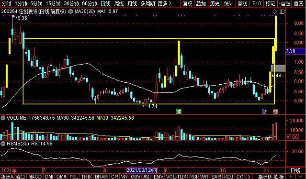Image resolution: width=306 pixels, height=179 pixels.
Task: Click the RSMS panel settings circle icon
Action: click(x=3, y=144)
